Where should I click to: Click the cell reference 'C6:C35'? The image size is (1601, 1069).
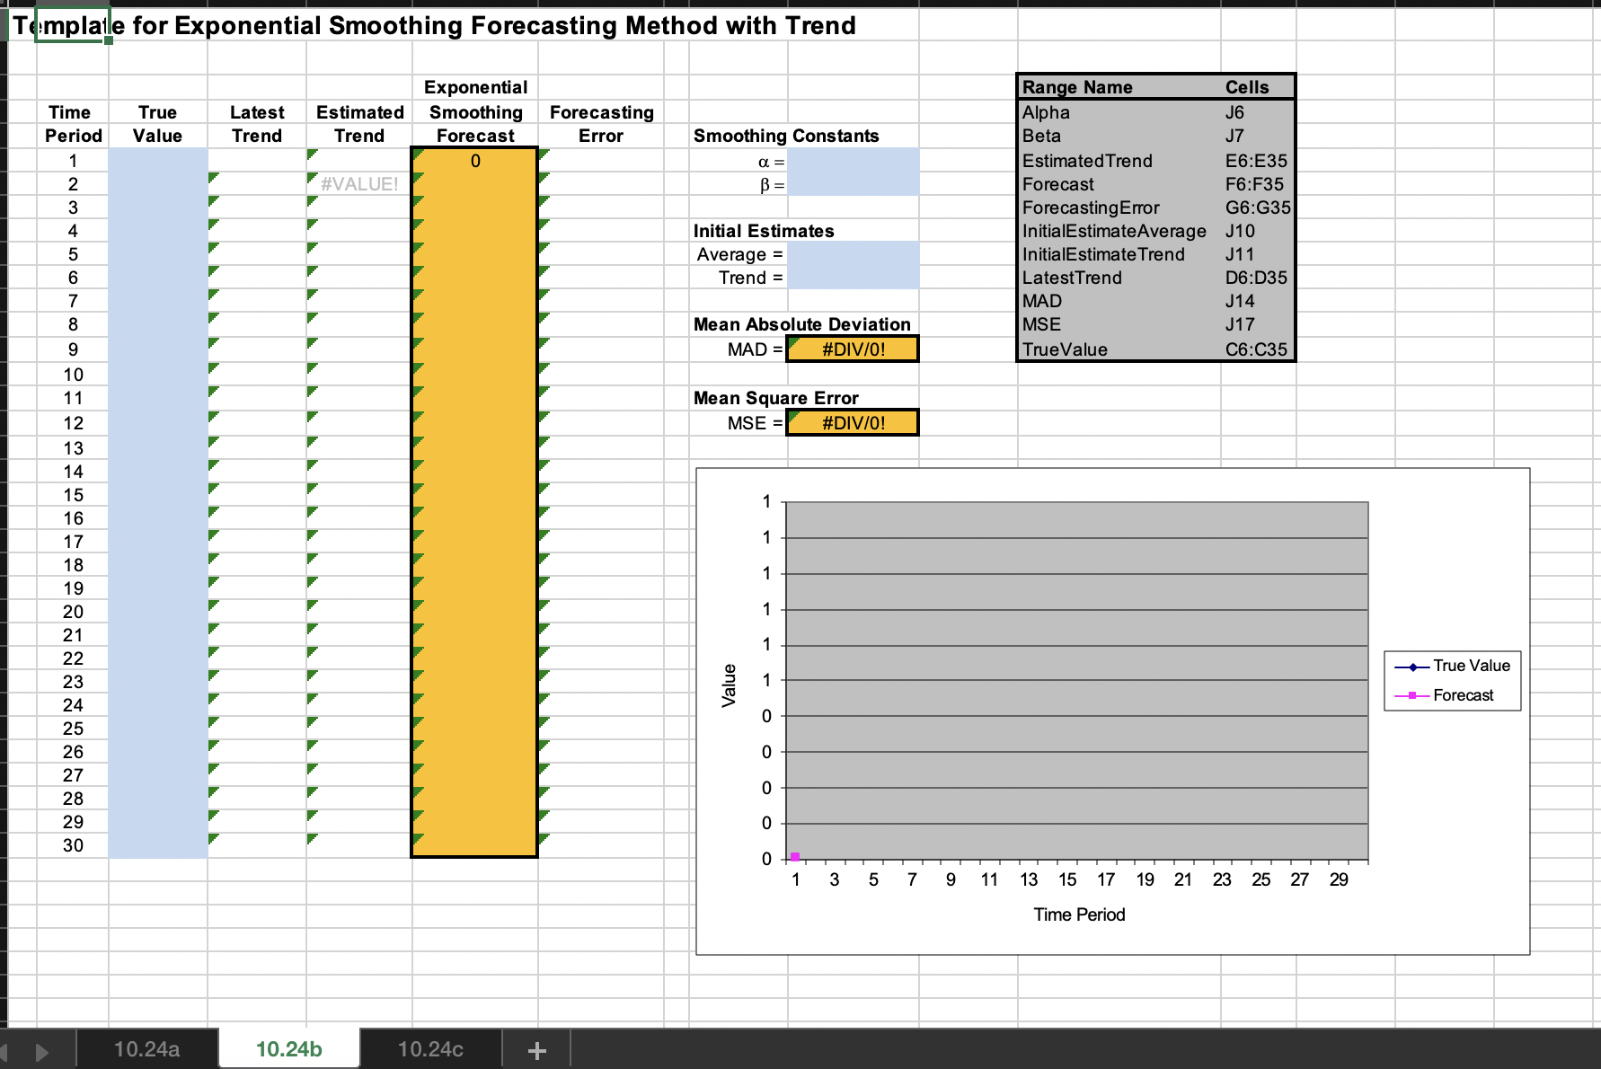coord(1256,349)
